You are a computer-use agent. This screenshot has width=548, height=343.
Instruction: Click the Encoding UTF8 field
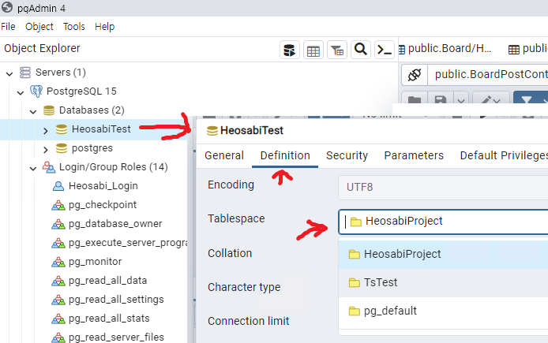click(443, 188)
